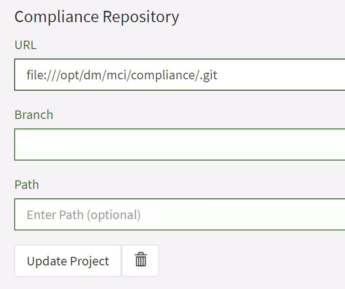Delete the project via trash icon
345x289 pixels.
click(140, 260)
